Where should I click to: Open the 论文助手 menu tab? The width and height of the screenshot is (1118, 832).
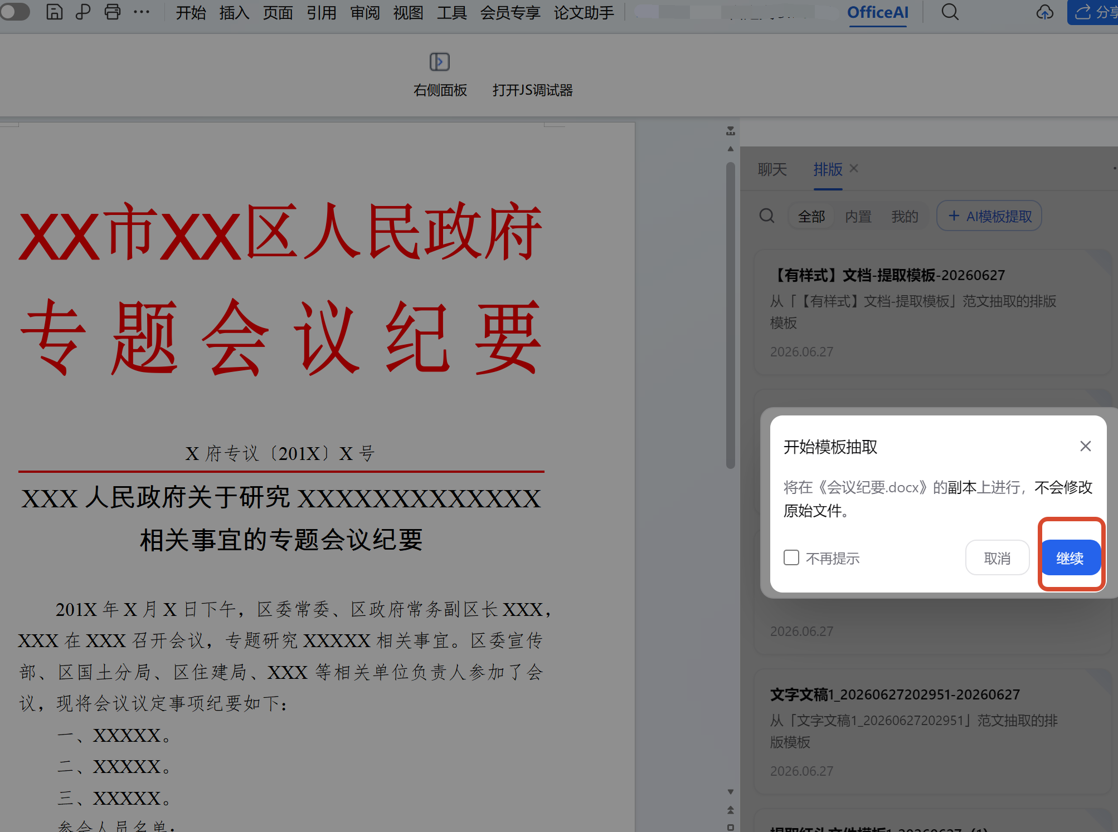tap(584, 13)
